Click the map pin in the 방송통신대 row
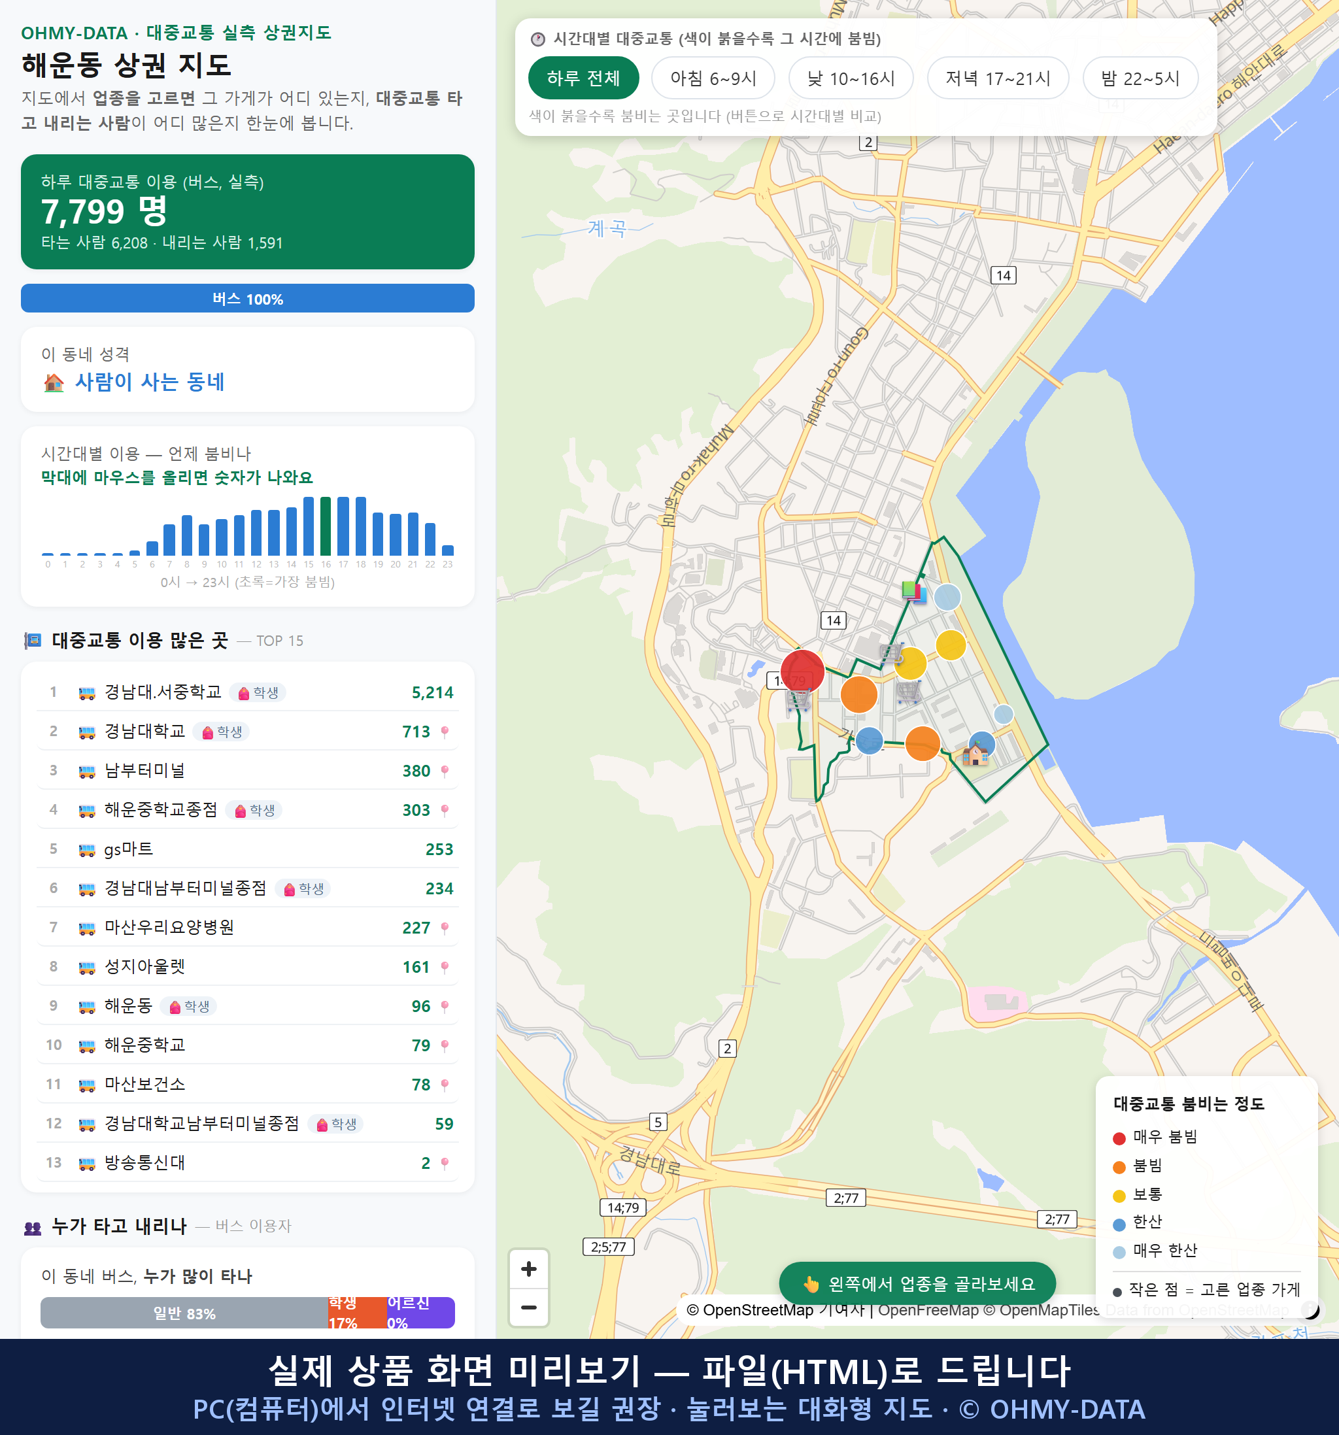The width and height of the screenshot is (1339, 1435). [x=445, y=1163]
